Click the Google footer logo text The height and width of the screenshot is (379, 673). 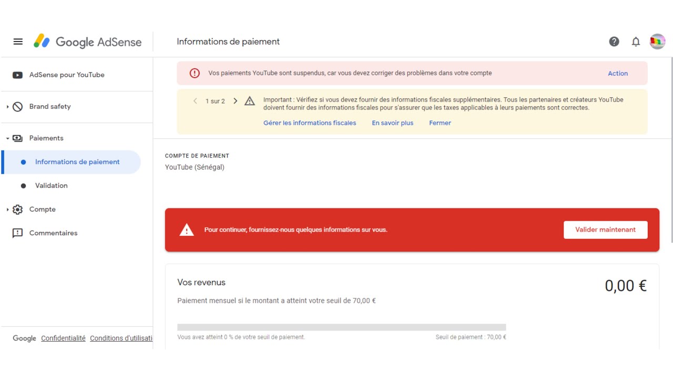(24, 338)
